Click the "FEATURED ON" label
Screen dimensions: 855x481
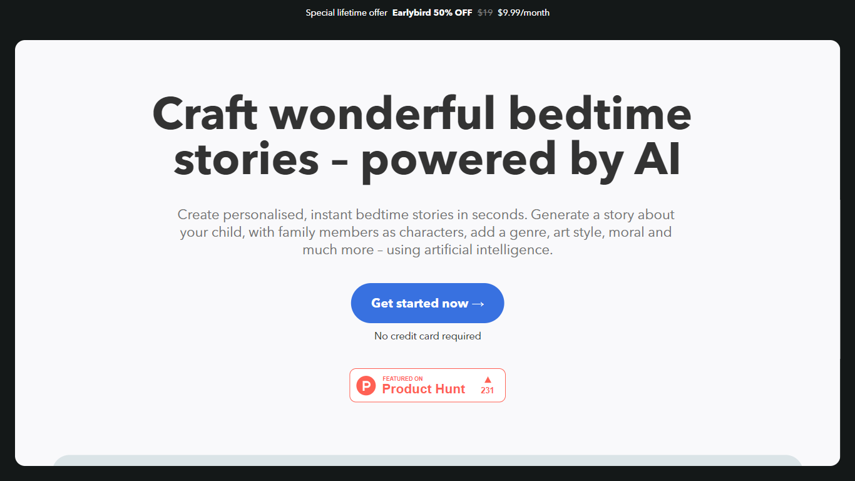tap(402, 378)
